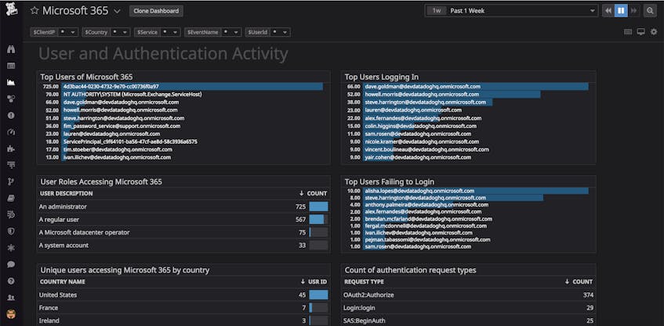Sort by COUNTRY NAME column
Image resolution: width=664 pixels, height=326 pixels.
[63, 281]
